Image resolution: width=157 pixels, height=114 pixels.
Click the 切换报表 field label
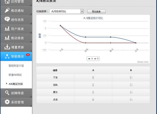pos(42,11)
